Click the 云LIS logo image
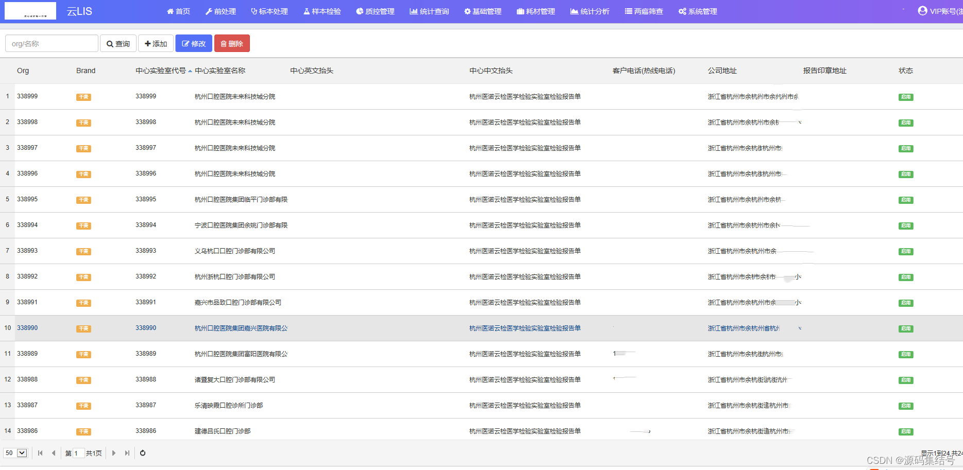 coord(30,11)
